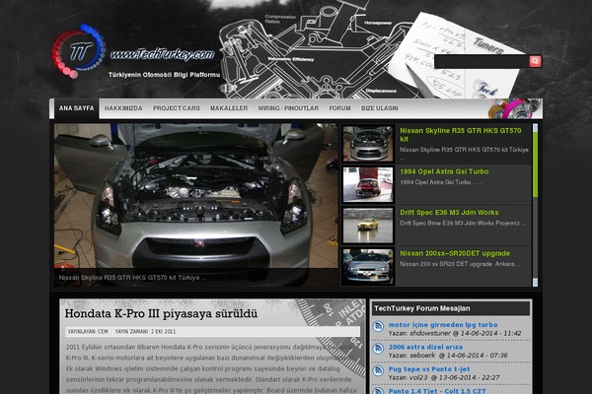Navigate to the FORUM menu item

point(339,108)
